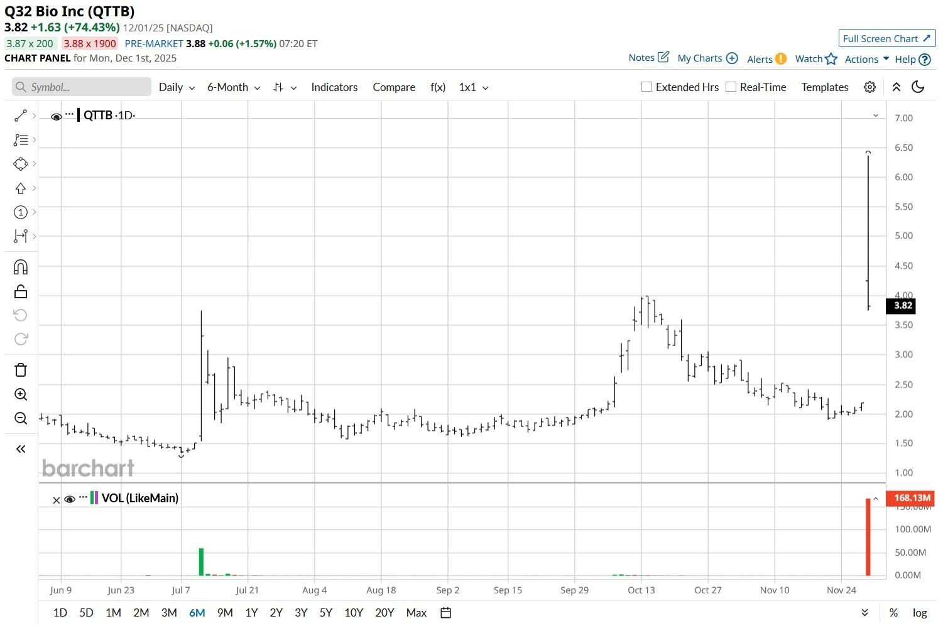This screenshot has height=626, width=943.
Task: Open Alerts for QTTB
Action: click(x=766, y=59)
